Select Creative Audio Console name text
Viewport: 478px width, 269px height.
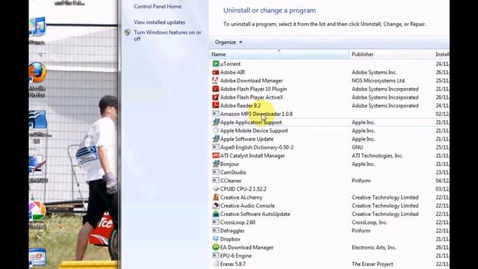[247, 205]
